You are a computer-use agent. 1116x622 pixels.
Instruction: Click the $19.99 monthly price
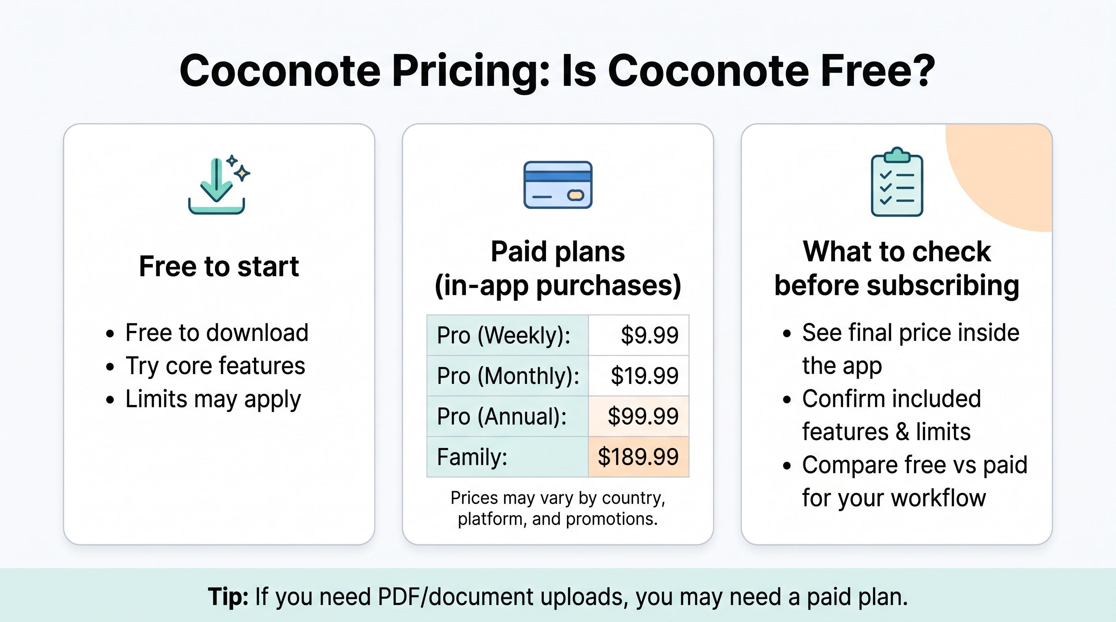coord(644,375)
